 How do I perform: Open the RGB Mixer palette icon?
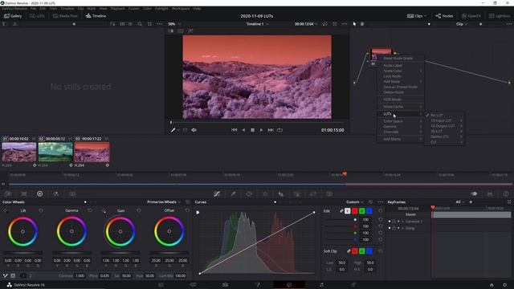pyautogui.click(x=56, y=193)
